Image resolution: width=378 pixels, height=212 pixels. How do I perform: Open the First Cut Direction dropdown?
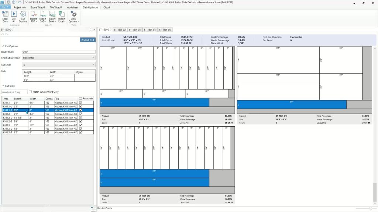(x=58, y=58)
